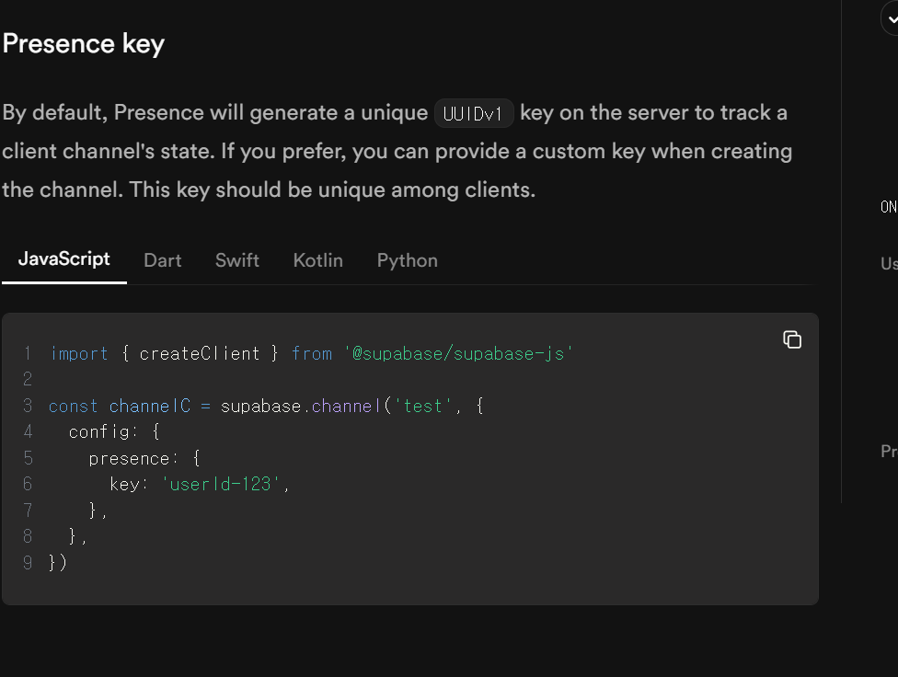The image size is (898, 677).
Task: Select the Kotlin tab
Action: pos(317,260)
